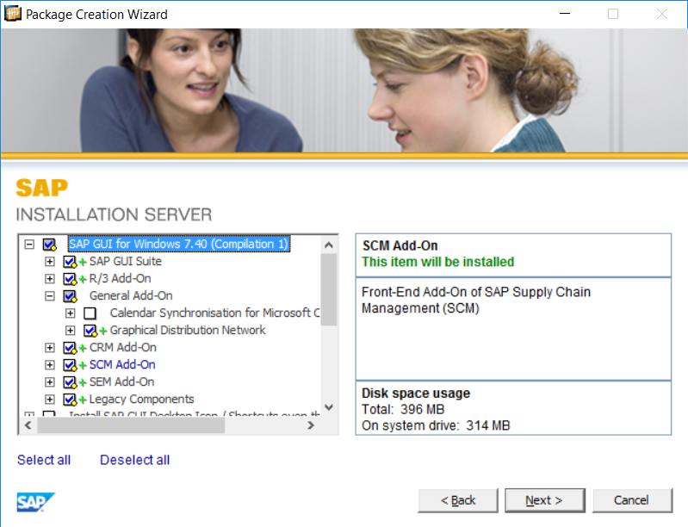
Task: Toggle the General Add-On checkbox
Action: (x=70, y=295)
